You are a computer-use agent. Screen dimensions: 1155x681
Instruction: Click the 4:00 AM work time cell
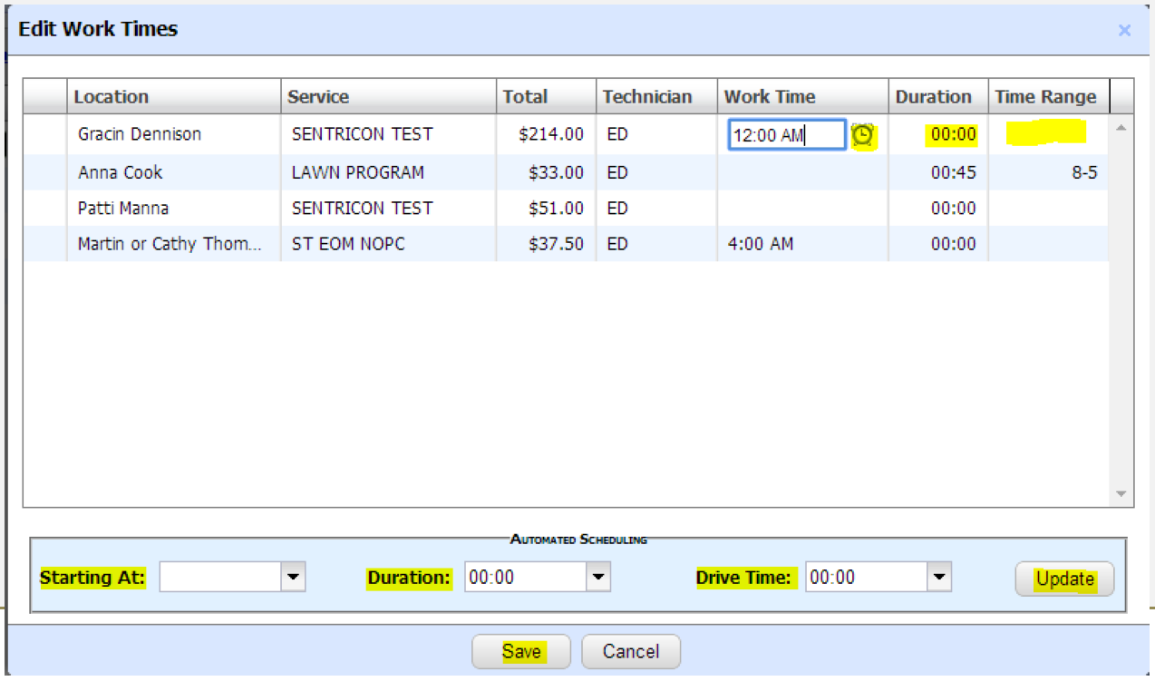pos(761,244)
